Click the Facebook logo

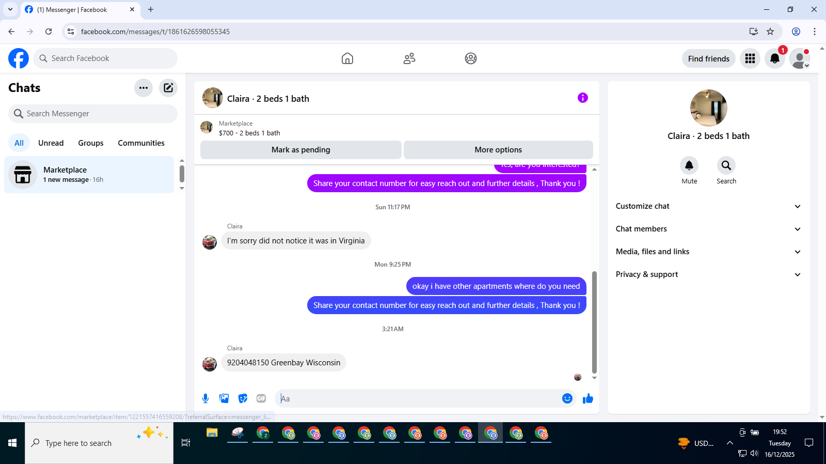point(19,58)
